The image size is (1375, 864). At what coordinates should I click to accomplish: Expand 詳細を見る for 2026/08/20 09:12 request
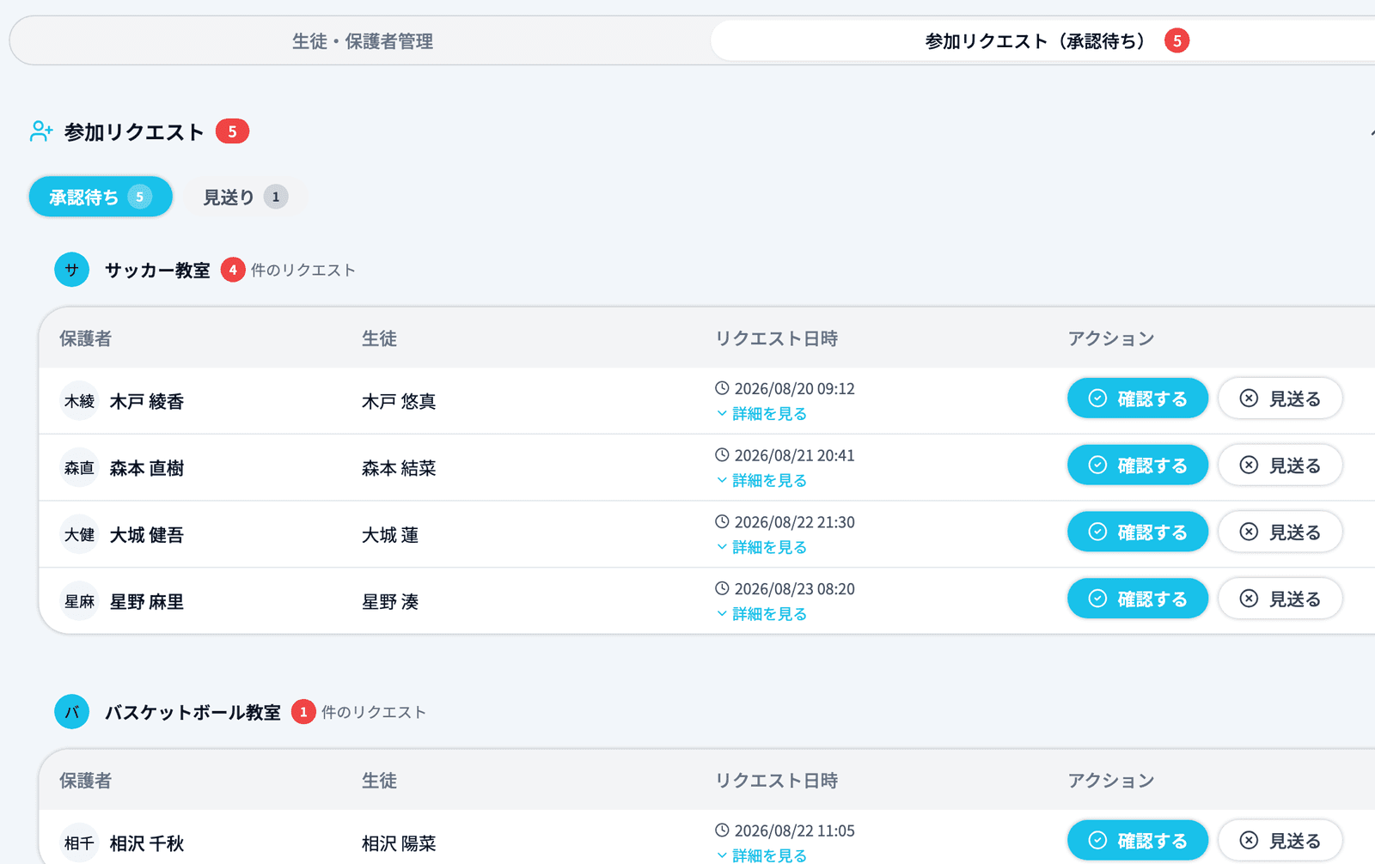coord(761,414)
